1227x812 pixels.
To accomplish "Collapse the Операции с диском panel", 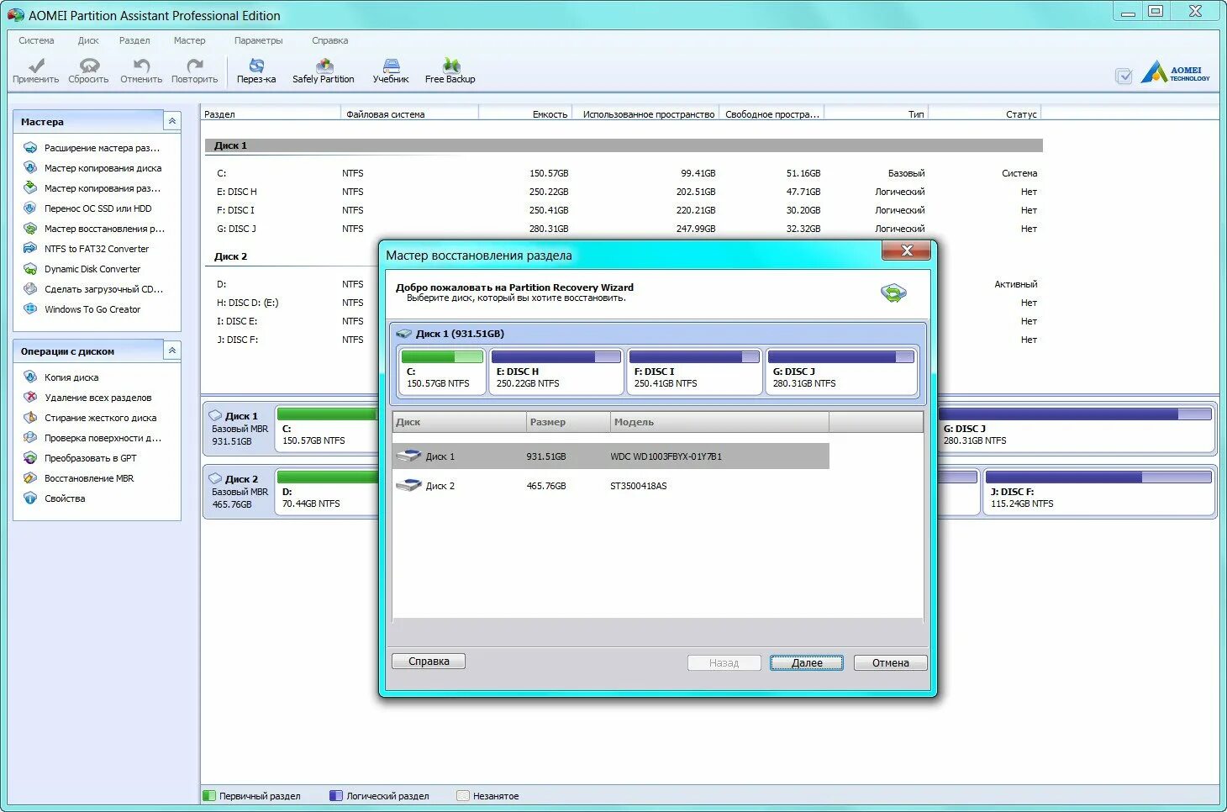I will click(x=171, y=351).
